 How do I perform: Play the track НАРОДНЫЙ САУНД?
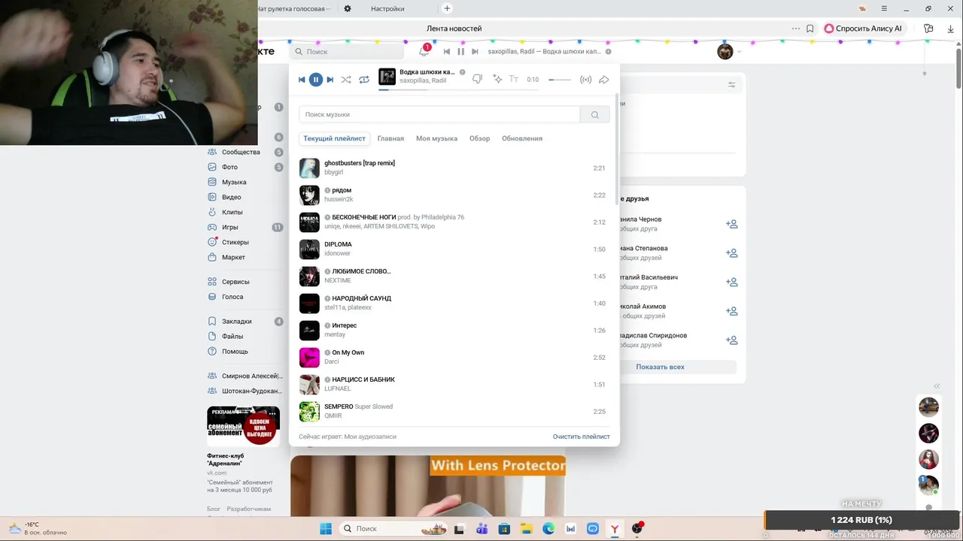pos(454,303)
